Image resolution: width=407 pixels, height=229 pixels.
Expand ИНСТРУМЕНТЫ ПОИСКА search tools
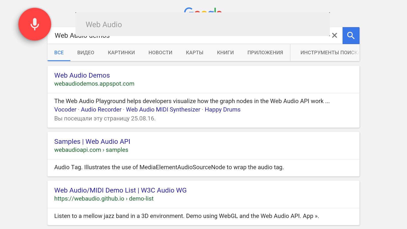[329, 53]
